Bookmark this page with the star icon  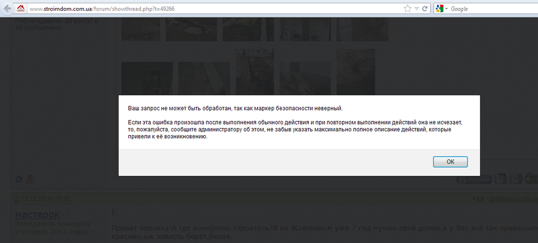coord(407,9)
